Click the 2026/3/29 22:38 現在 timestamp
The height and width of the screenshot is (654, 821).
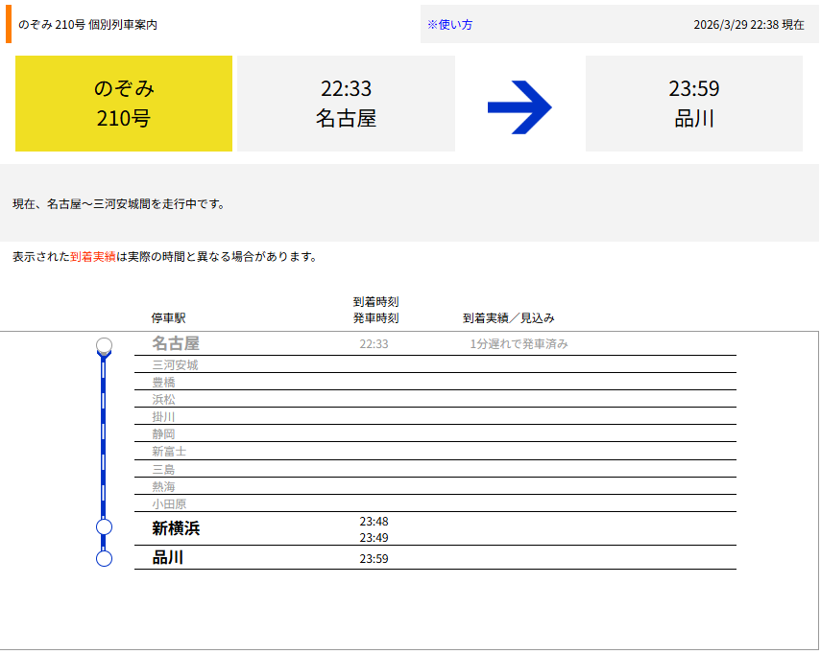click(x=749, y=25)
